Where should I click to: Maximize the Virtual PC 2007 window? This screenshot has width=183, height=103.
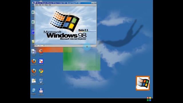point(94,3)
